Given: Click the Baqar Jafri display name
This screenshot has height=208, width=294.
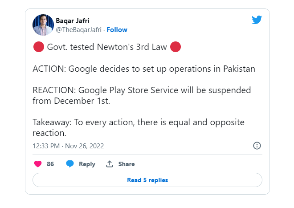Looking at the screenshot, I should [73, 20].
